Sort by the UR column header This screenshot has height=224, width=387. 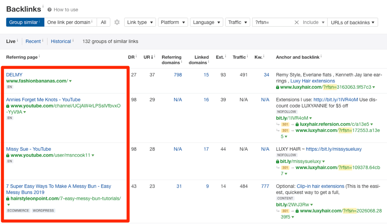click(148, 57)
